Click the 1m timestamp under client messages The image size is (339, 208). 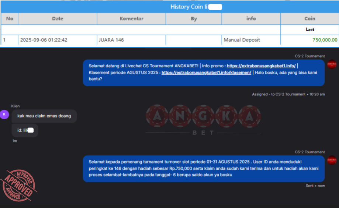pos(15,141)
